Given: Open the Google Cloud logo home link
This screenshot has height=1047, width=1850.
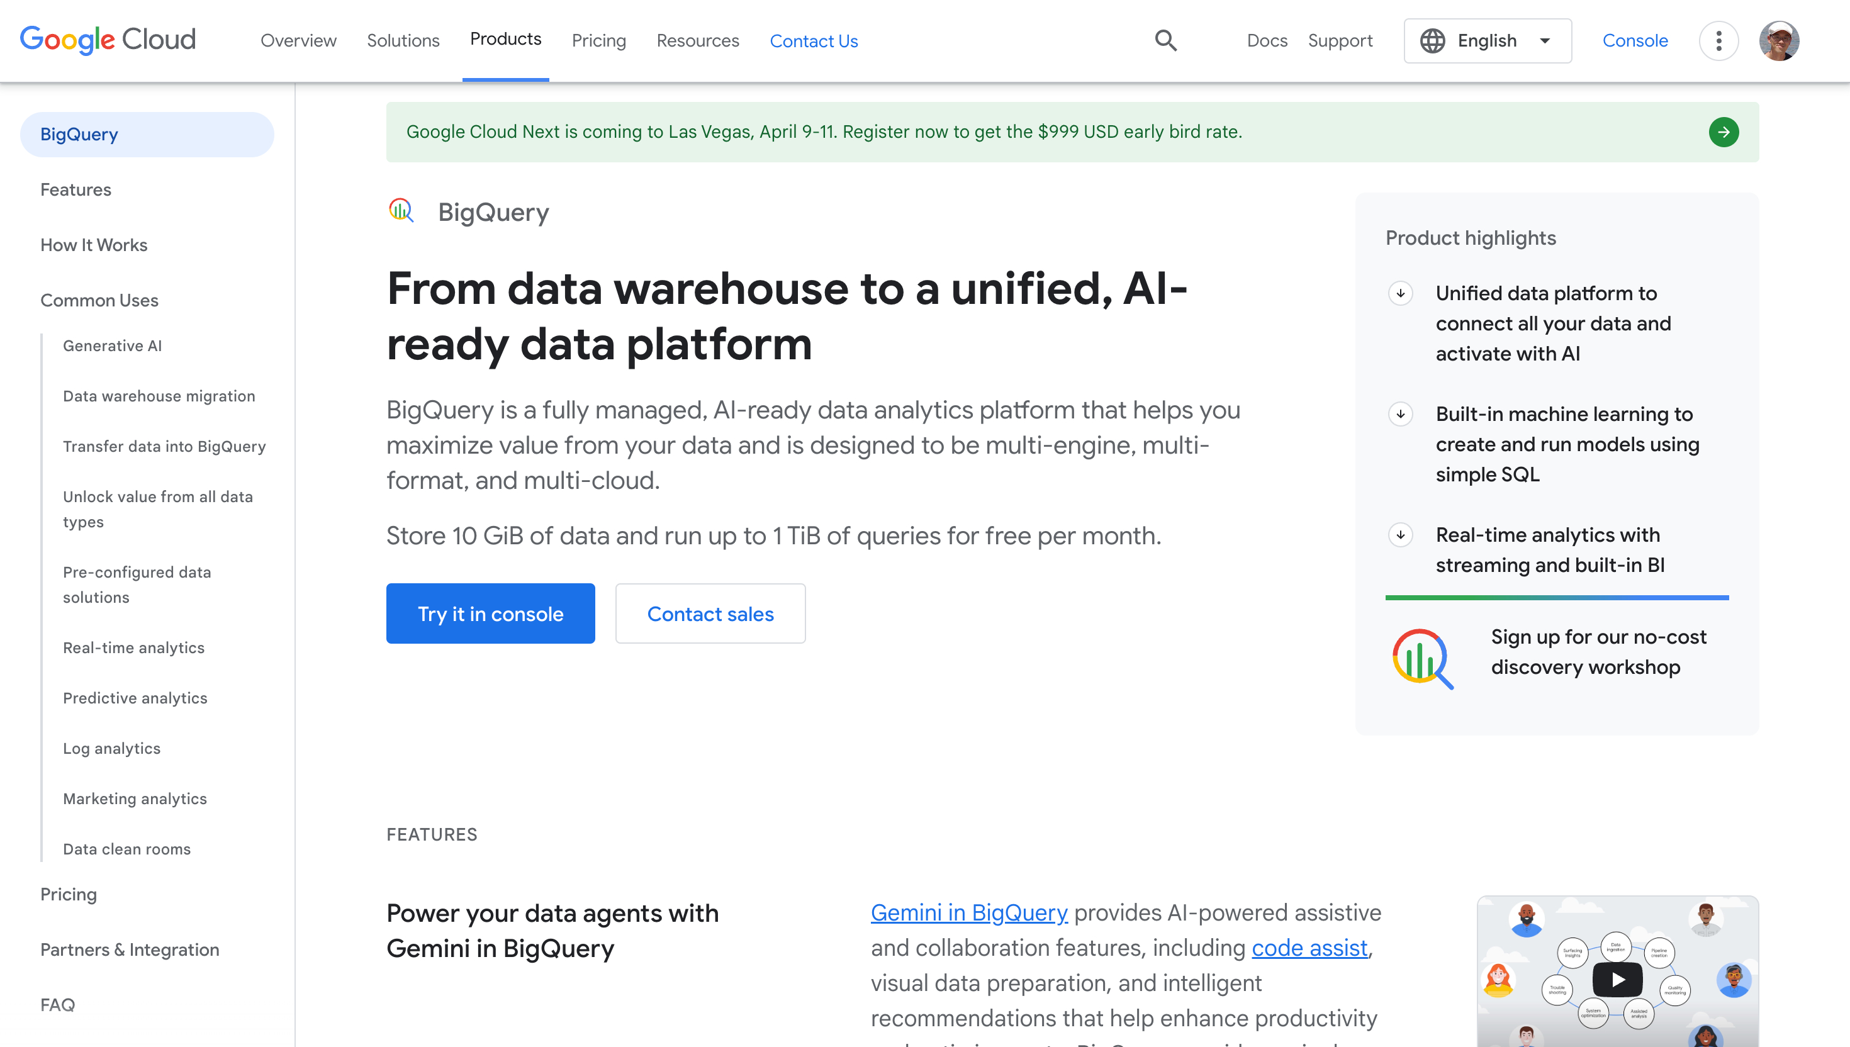Looking at the screenshot, I should pyautogui.click(x=108, y=40).
